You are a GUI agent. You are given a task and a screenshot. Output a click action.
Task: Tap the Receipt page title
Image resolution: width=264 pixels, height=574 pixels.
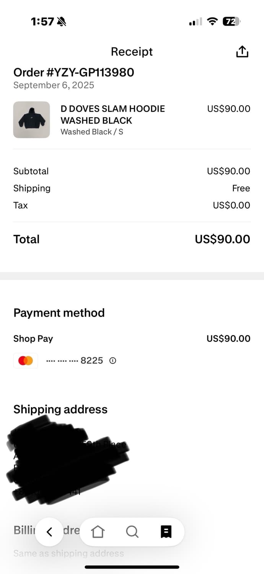point(132,52)
